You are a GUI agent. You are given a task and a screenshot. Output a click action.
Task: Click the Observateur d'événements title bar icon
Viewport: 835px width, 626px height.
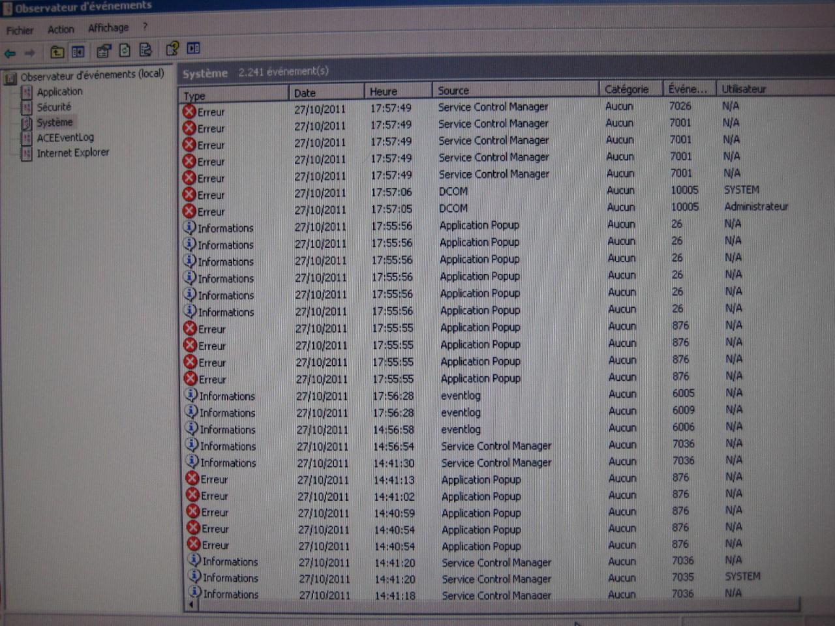coord(7,8)
